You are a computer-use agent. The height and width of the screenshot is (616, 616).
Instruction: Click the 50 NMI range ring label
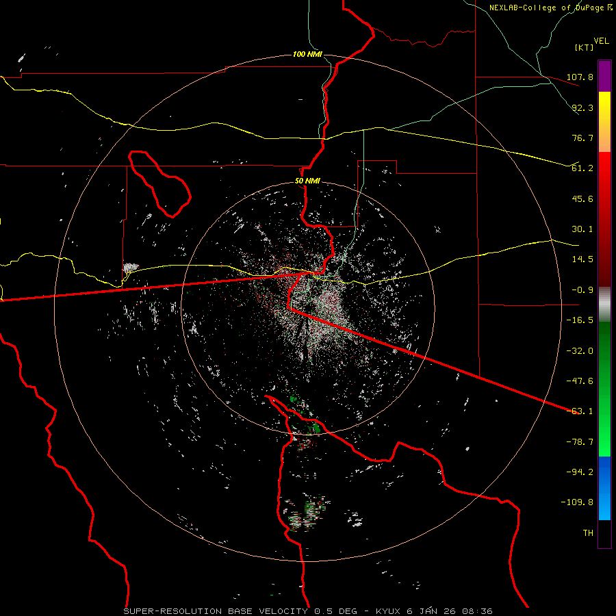pos(307,181)
